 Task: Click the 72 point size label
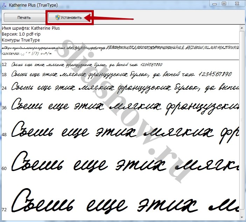pyautogui.click(x=4, y=209)
